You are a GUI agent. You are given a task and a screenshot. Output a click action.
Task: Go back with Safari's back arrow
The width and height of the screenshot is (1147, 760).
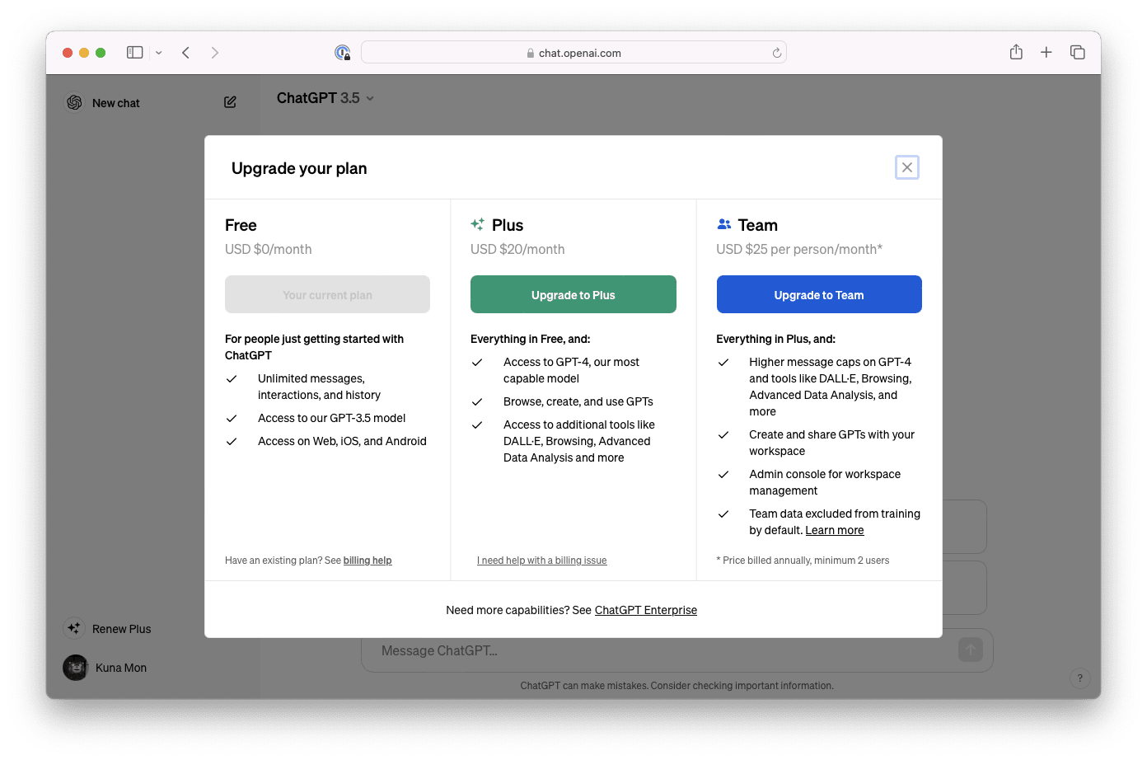click(186, 52)
